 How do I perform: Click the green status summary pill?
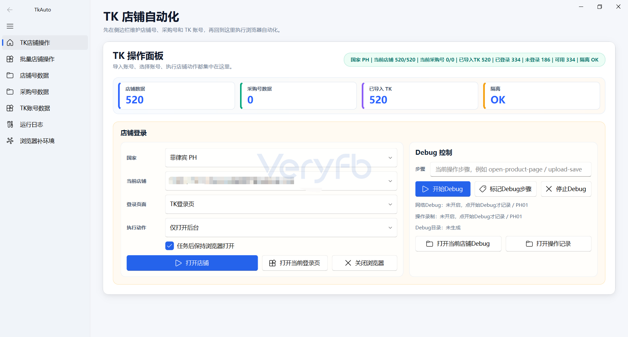click(x=474, y=60)
